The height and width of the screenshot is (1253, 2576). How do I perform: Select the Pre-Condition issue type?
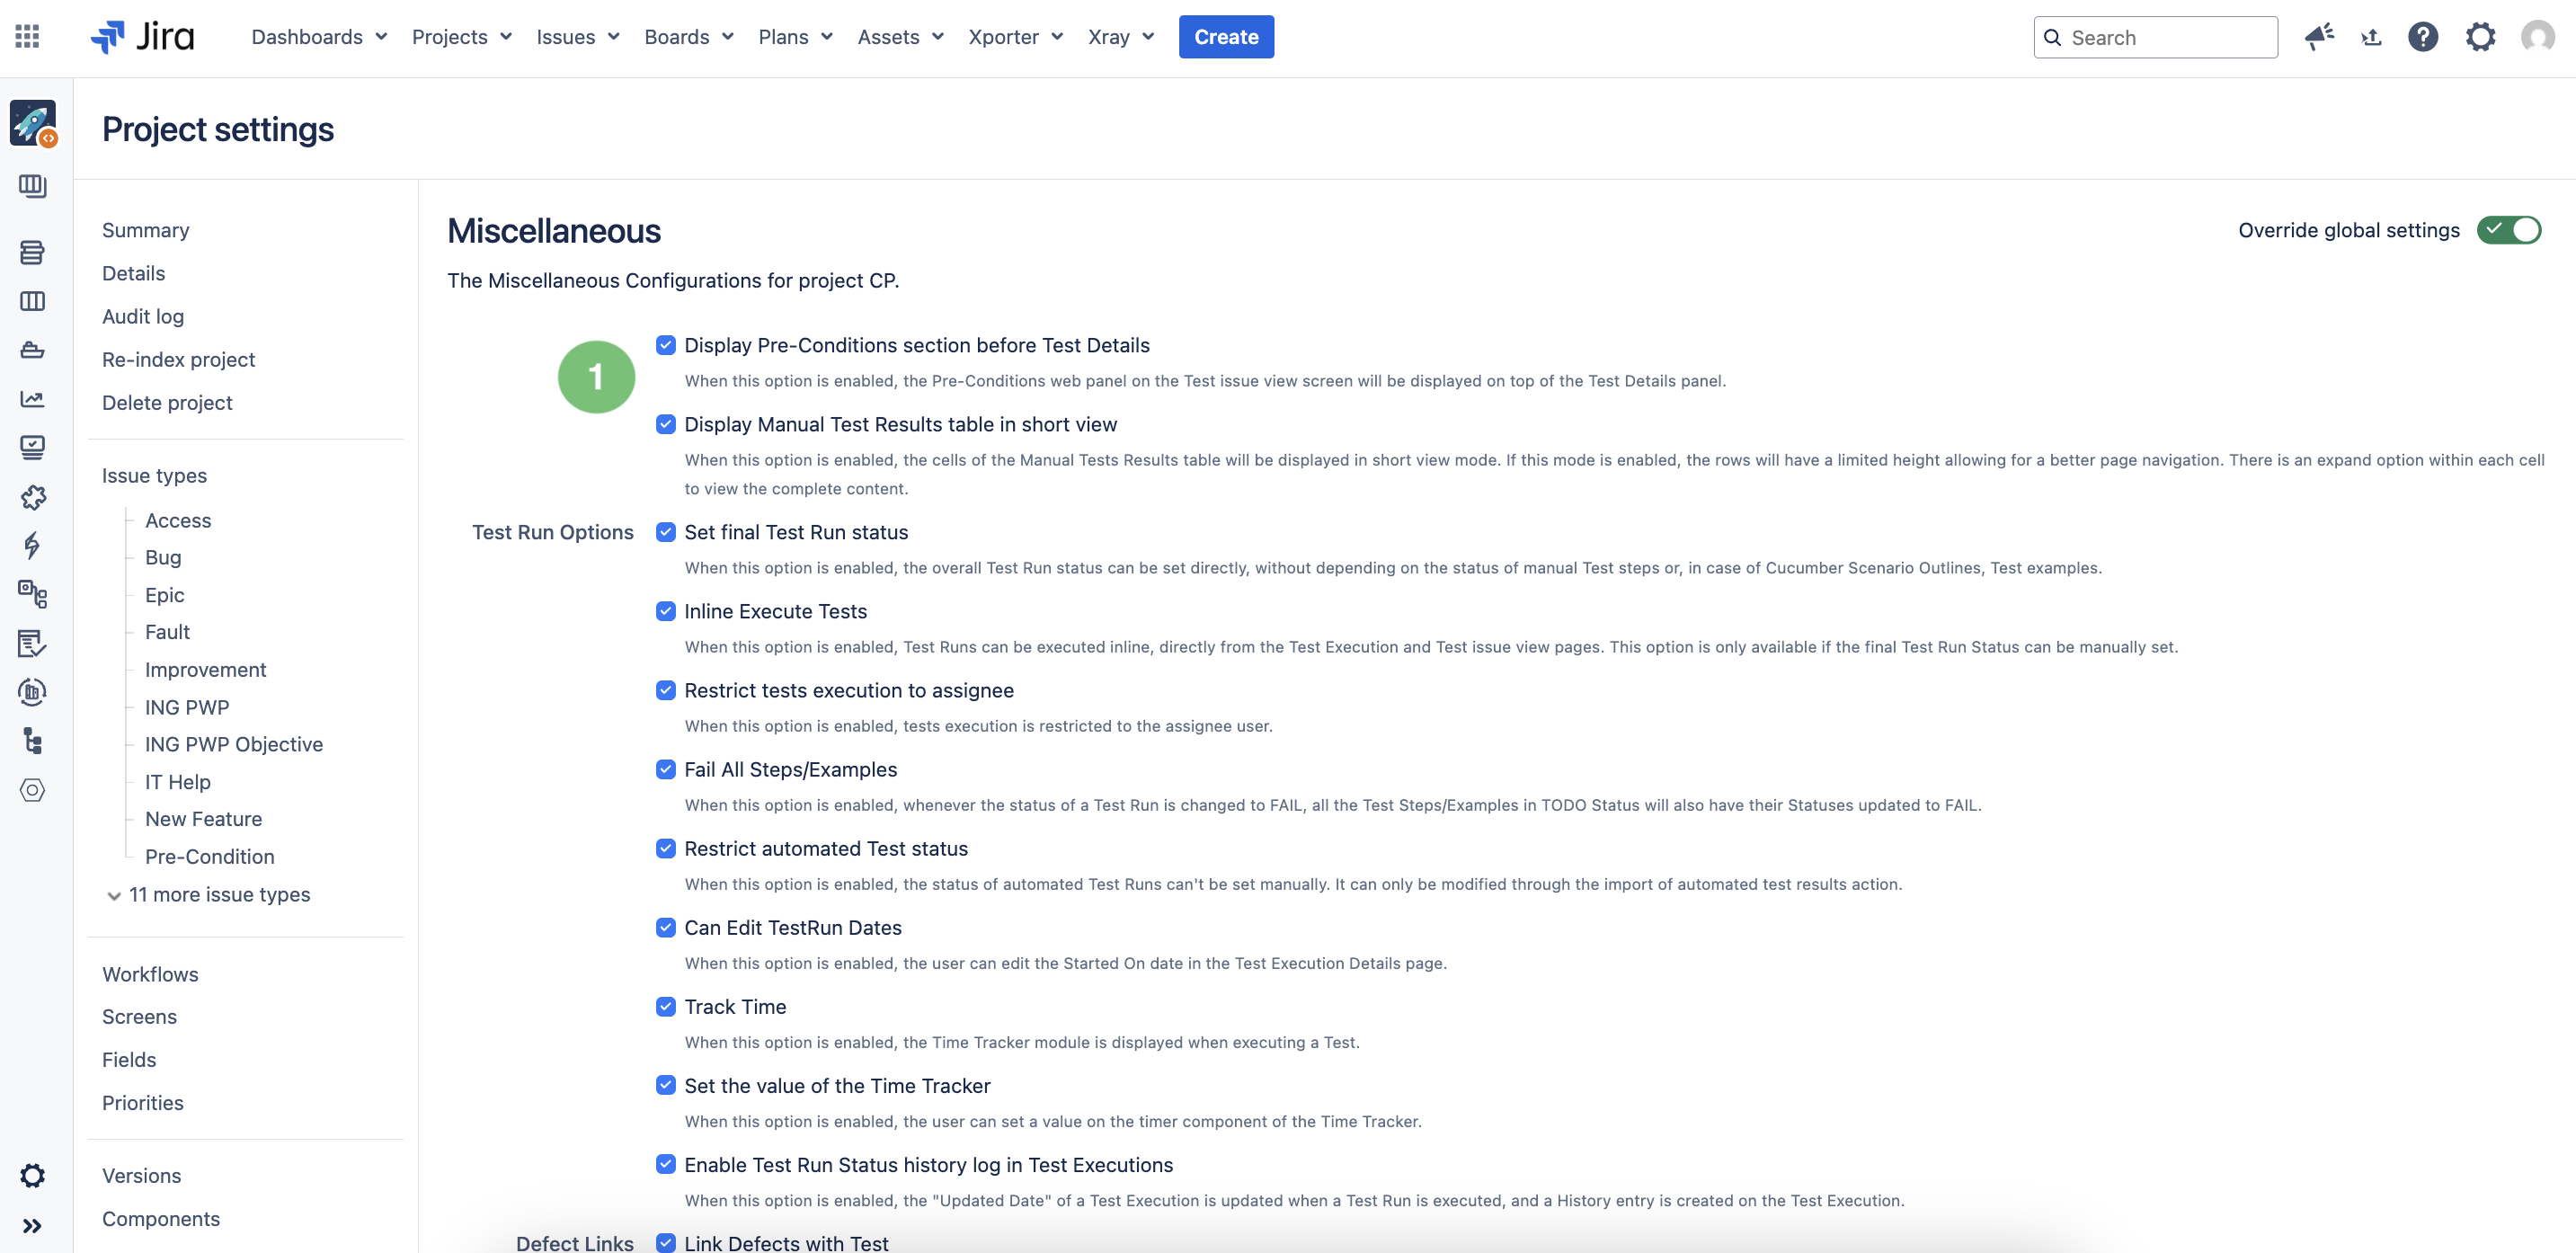210,856
